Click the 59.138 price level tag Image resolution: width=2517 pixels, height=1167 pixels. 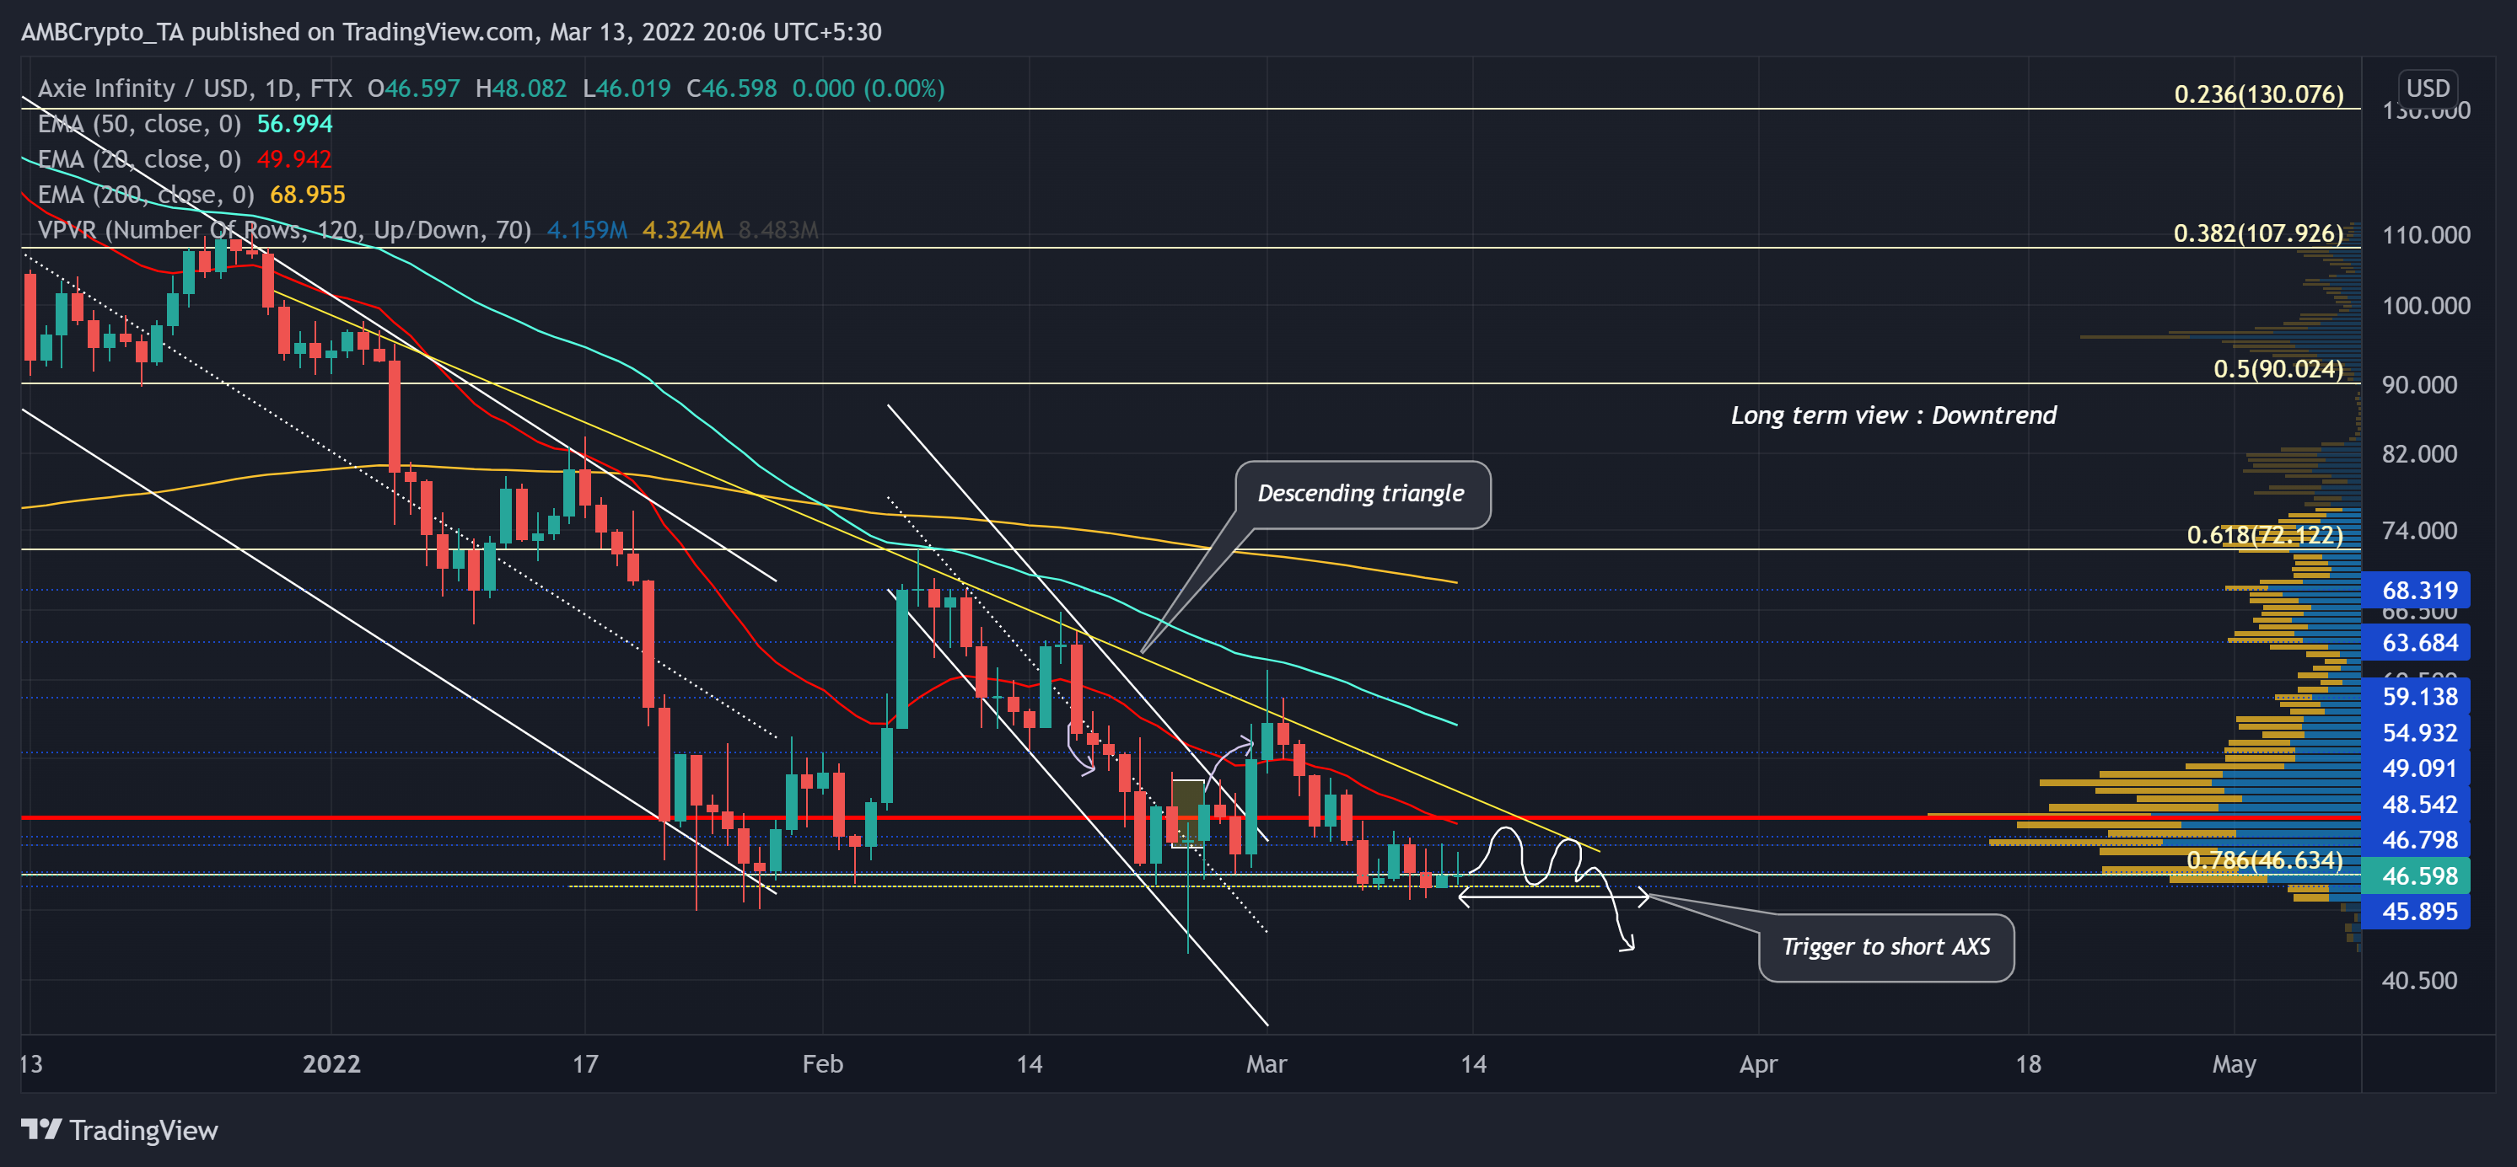(x=2417, y=696)
